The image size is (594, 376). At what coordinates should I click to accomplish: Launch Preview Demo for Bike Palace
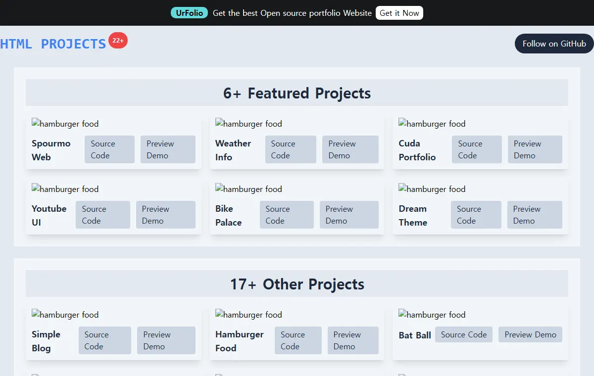click(349, 215)
